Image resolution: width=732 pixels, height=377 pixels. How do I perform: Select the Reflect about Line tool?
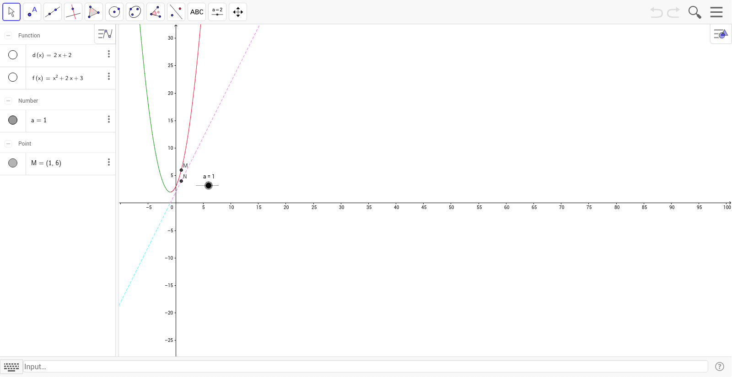pyautogui.click(x=176, y=12)
